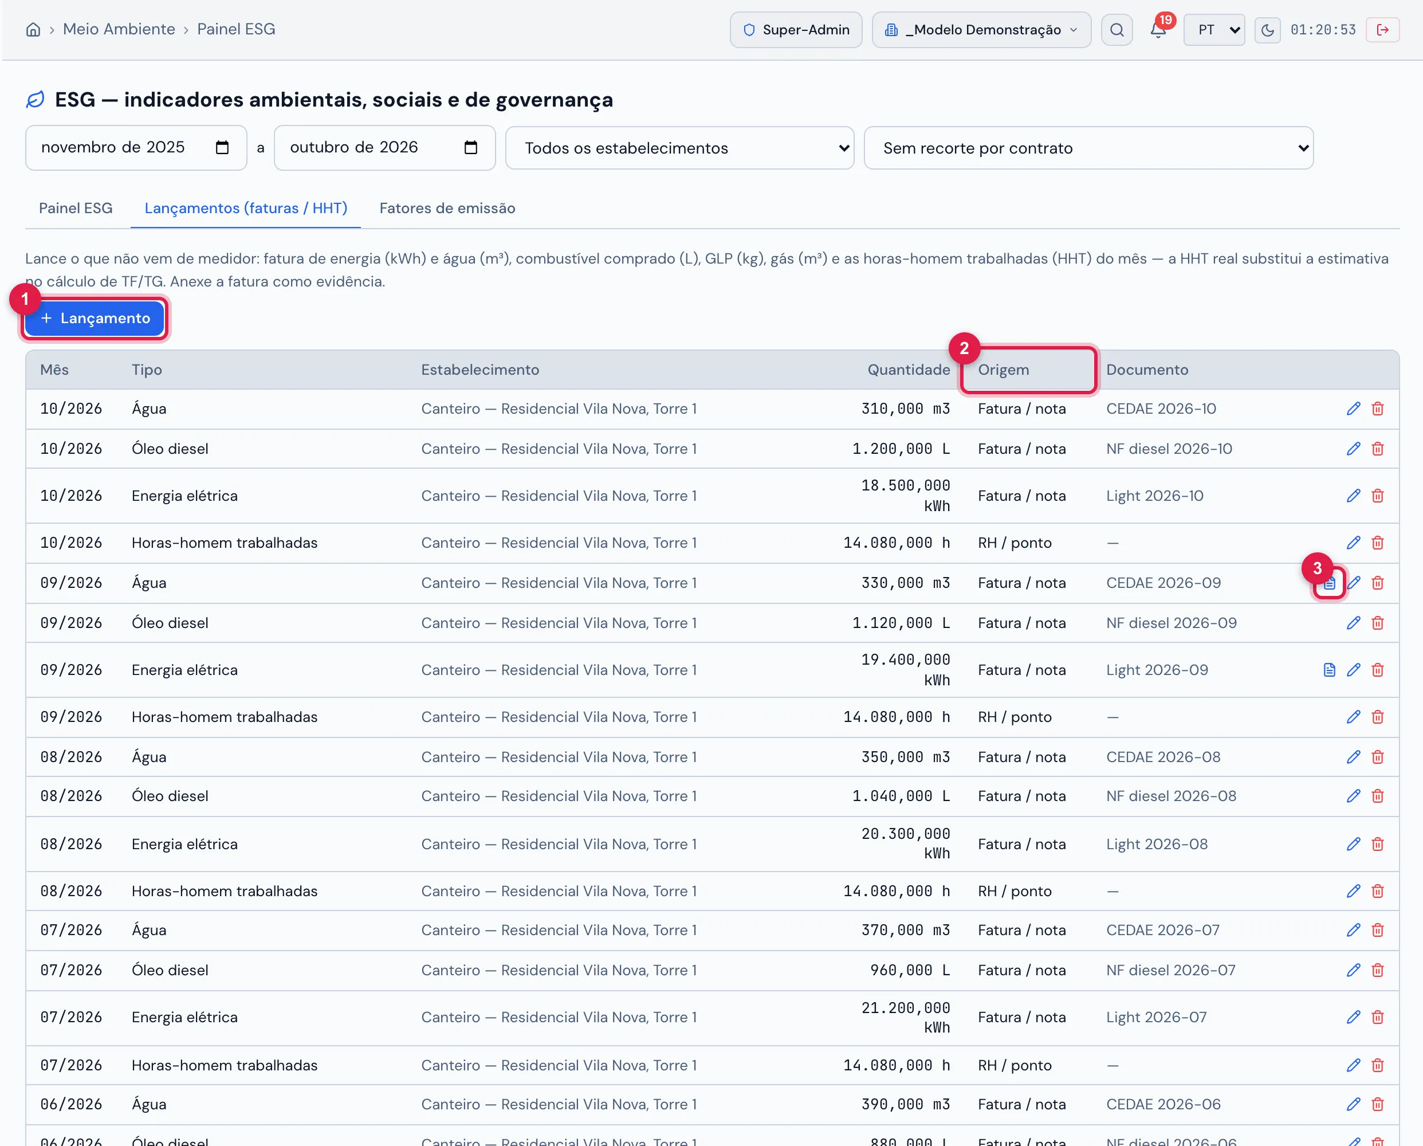Edit the Água 10/2026 entry pencil

pyautogui.click(x=1353, y=409)
